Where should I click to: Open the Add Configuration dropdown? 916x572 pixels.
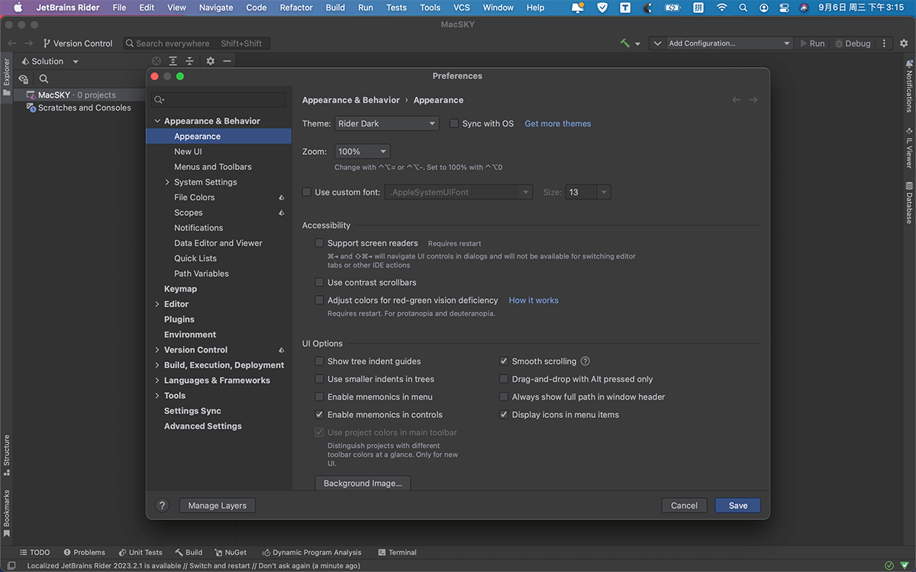click(730, 43)
